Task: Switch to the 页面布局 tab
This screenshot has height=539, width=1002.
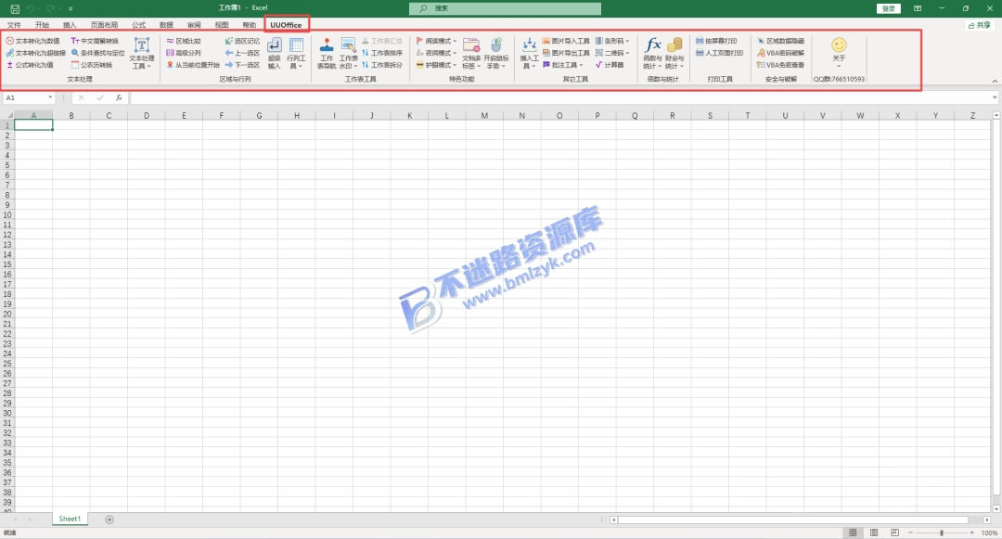Action: [x=104, y=25]
